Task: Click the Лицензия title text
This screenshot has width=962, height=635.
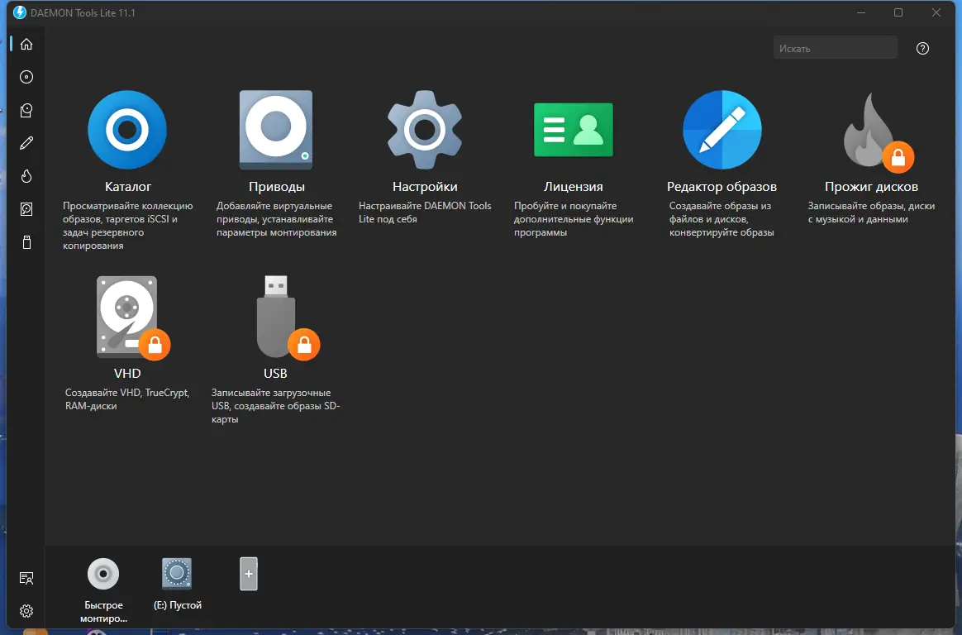Action: point(573,187)
